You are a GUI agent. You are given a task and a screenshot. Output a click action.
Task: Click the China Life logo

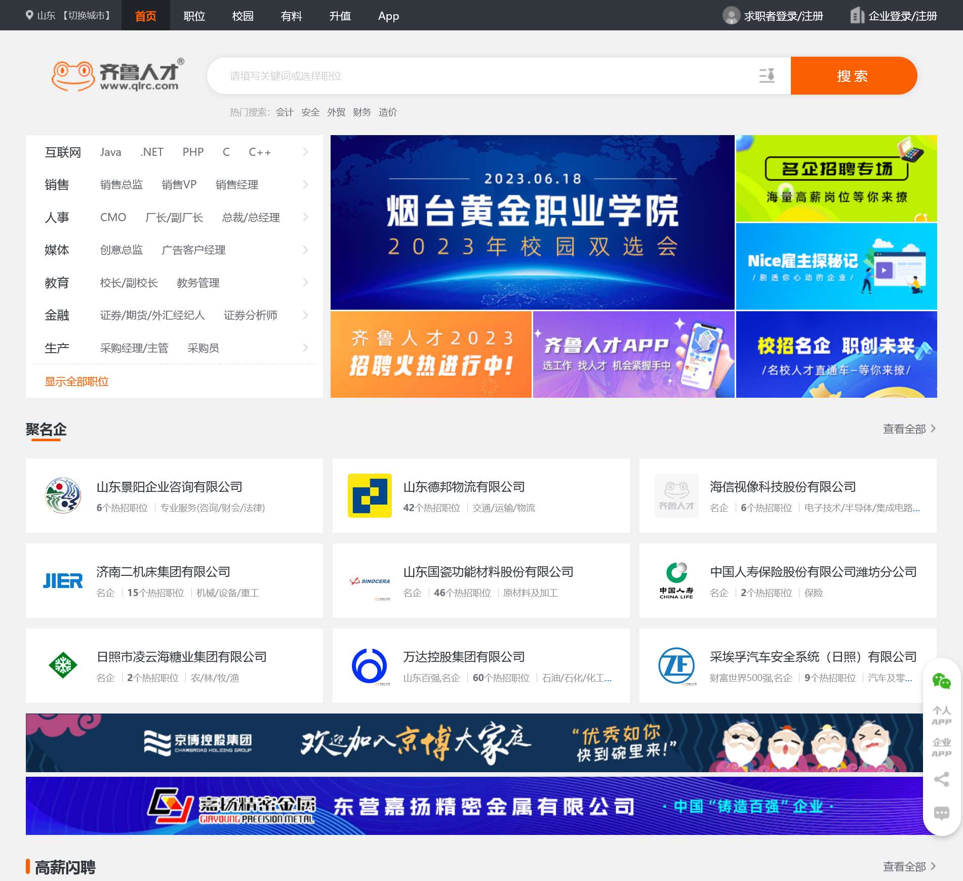click(676, 580)
